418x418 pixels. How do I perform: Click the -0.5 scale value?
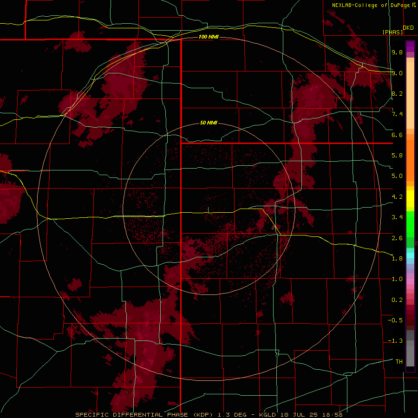395,320
